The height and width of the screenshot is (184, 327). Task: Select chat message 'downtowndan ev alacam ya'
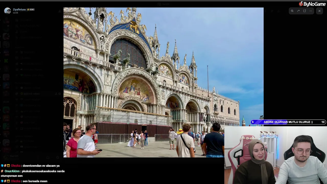click(41, 166)
